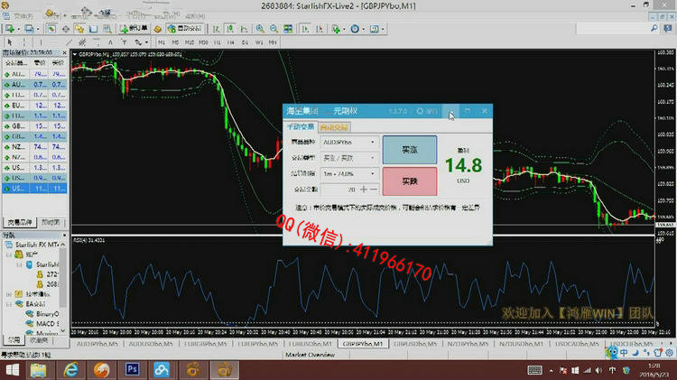Switch timeframe to H1
The height and width of the screenshot is (380, 677).
(x=218, y=42)
